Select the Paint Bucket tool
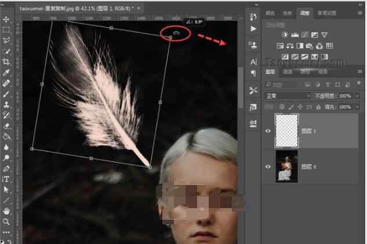367x244 pixels. (x=6, y=136)
